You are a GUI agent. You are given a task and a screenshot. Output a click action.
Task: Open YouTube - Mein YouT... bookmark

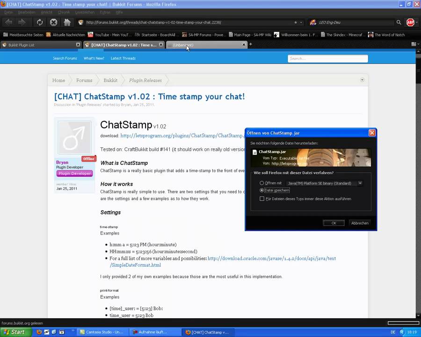[x=110, y=35]
